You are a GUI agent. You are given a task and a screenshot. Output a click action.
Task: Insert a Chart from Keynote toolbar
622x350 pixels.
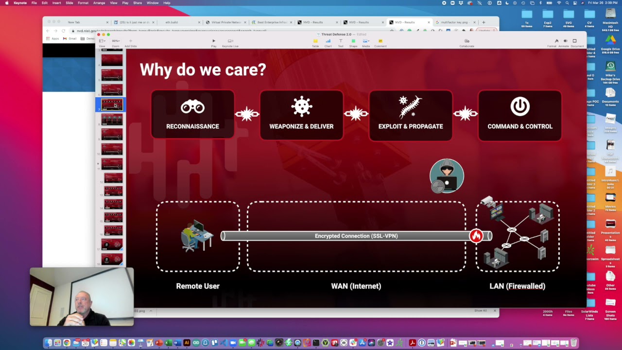(328, 43)
